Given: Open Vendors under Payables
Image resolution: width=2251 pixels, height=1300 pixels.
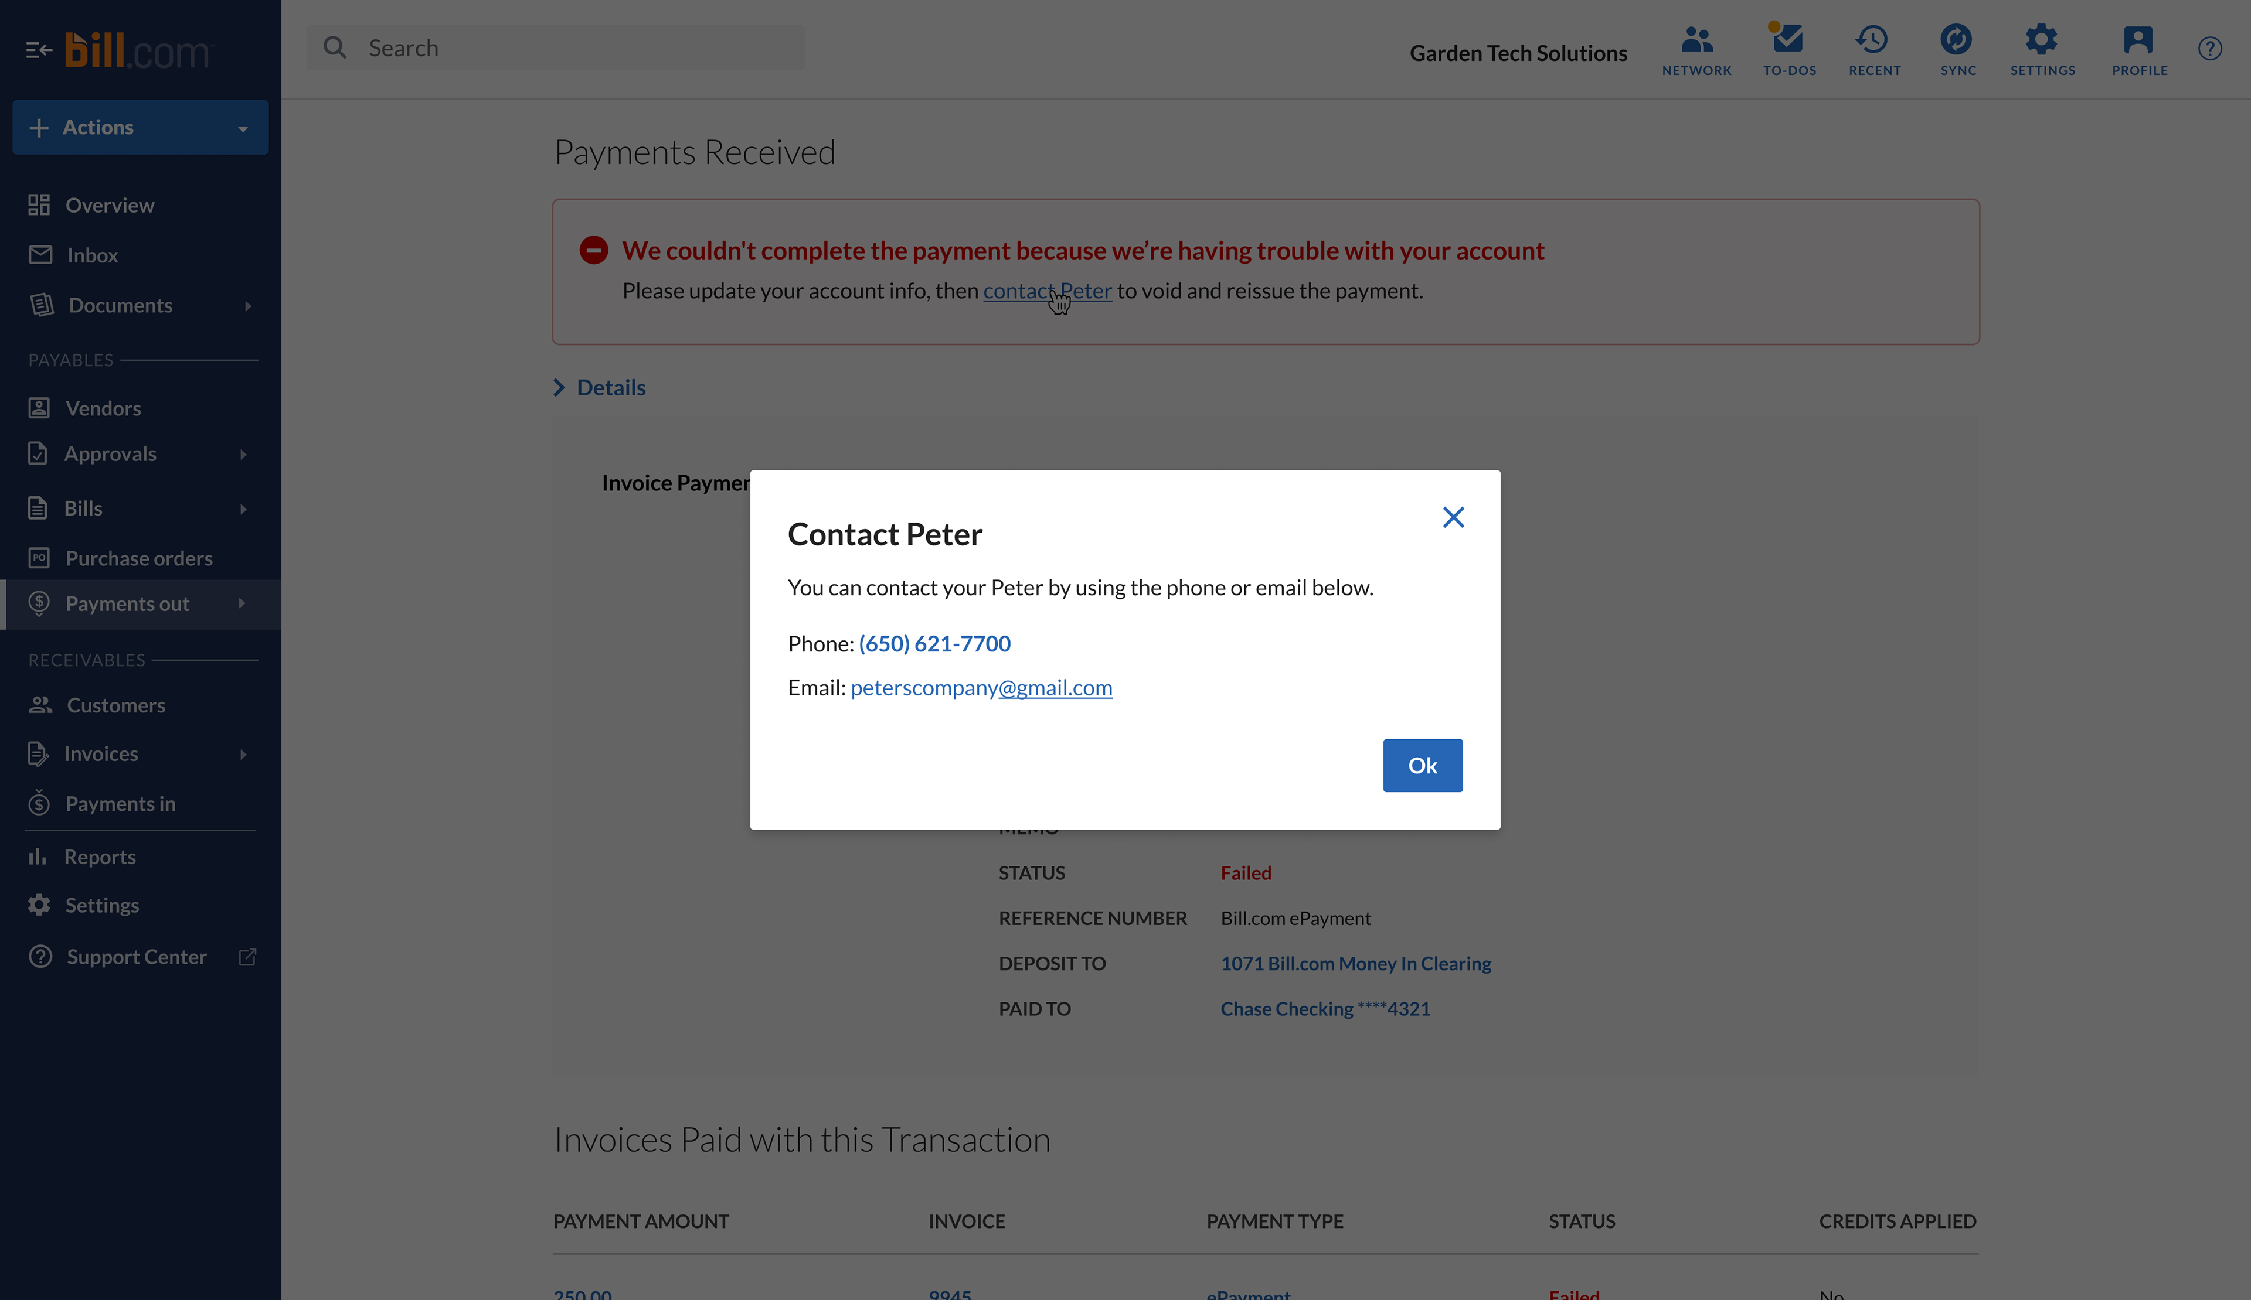Looking at the screenshot, I should (x=103, y=408).
